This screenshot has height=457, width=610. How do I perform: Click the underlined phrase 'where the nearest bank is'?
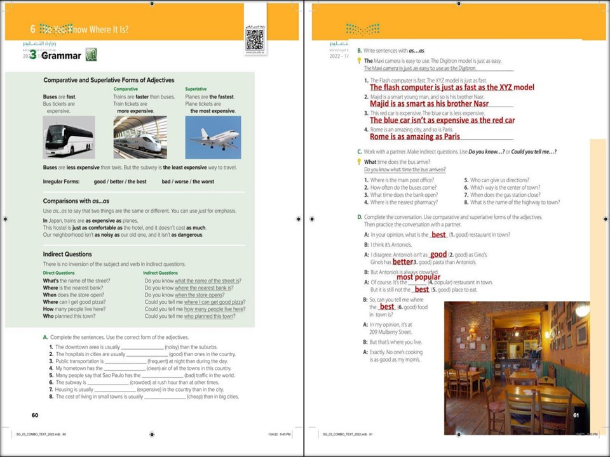tap(202, 288)
